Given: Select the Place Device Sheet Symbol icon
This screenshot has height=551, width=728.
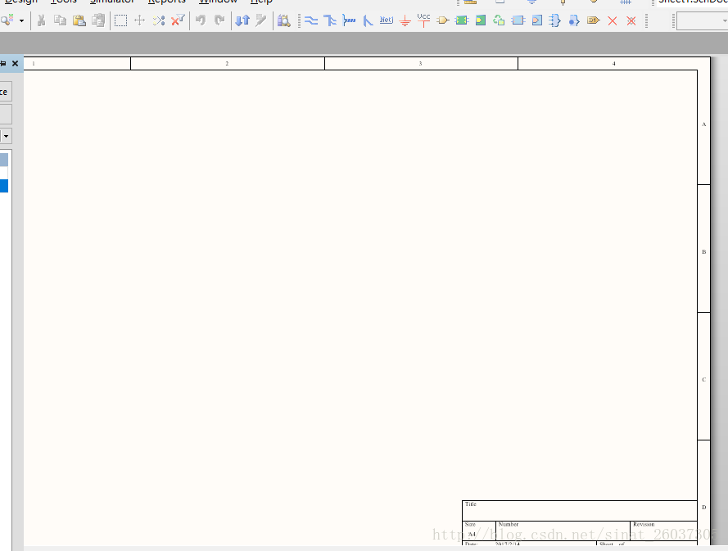Looking at the screenshot, I should pos(499,20).
